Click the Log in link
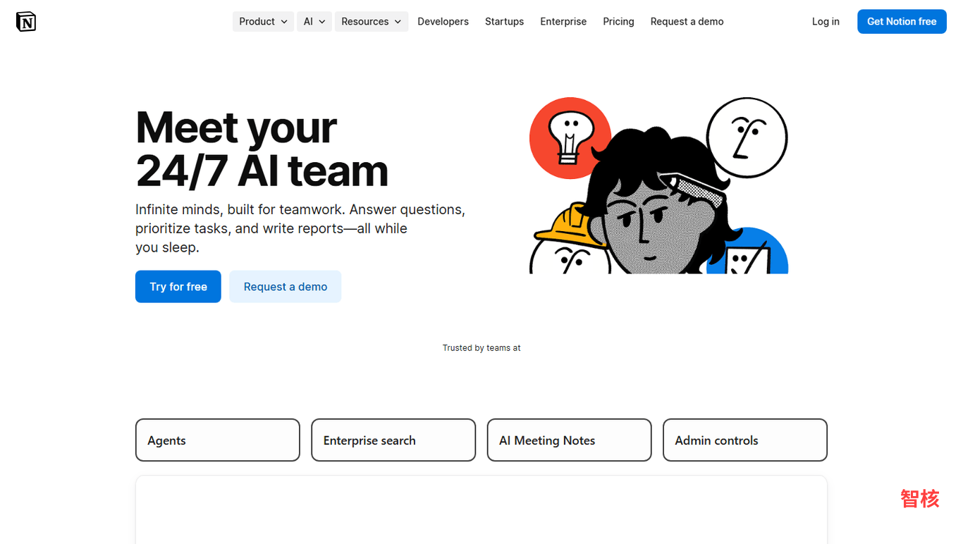 point(826,22)
